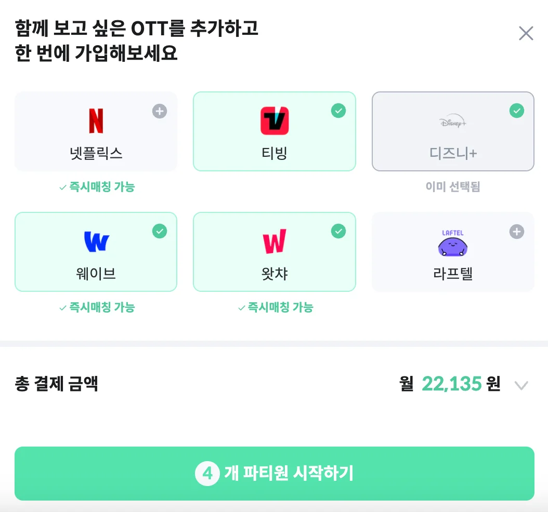
Task: Deselect TVING using its green checkmark
Action: coord(338,111)
